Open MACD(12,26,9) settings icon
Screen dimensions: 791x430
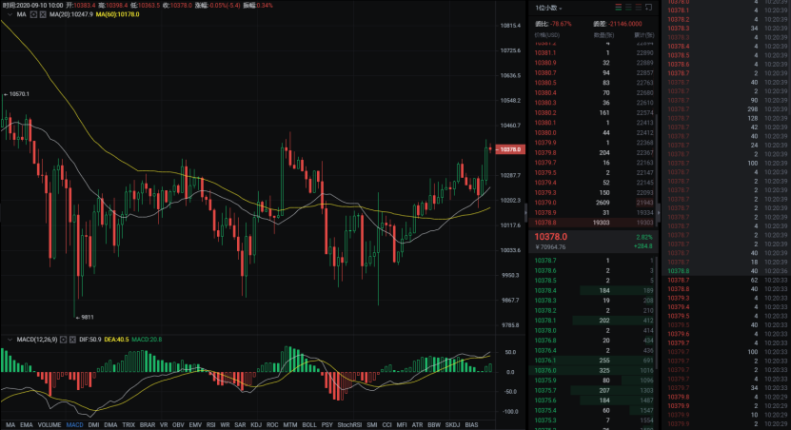(x=63, y=340)
